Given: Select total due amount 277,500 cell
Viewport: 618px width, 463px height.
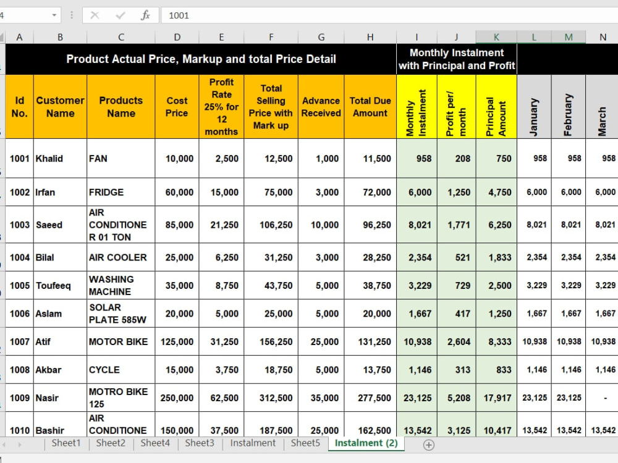Looking at the screenshot, I should point(370,398).
